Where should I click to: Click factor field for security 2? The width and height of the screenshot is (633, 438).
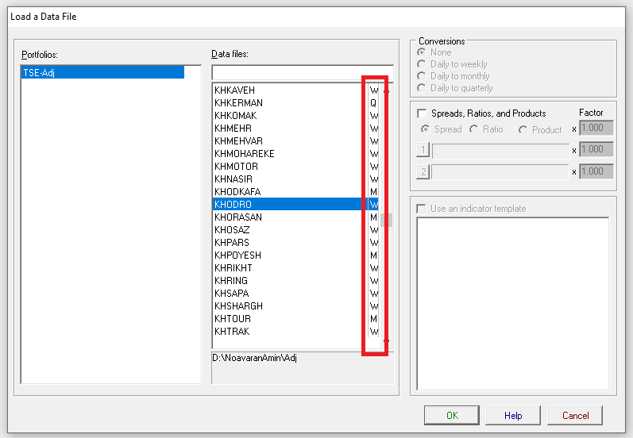point(596,171)
